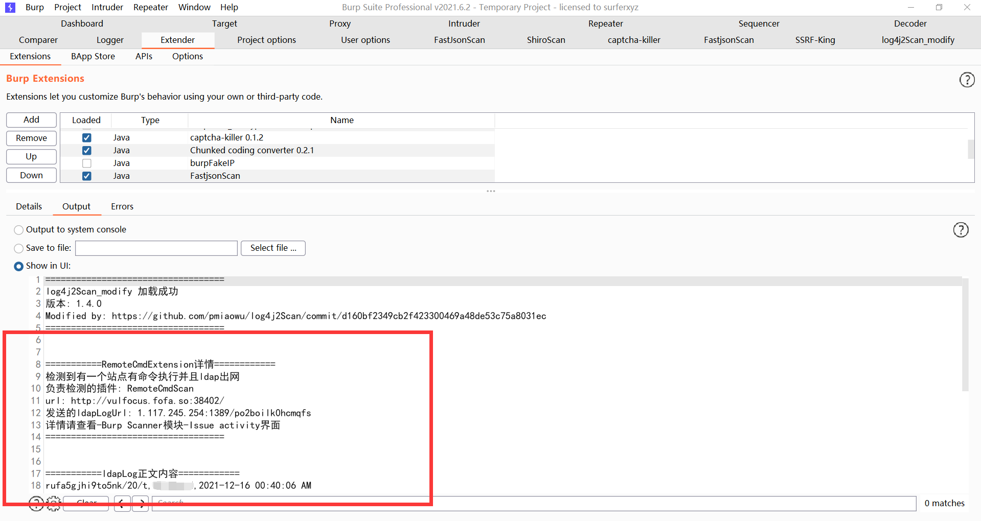Open User options tab
Viewport: 981px width, 521px height.
(366, 40)
